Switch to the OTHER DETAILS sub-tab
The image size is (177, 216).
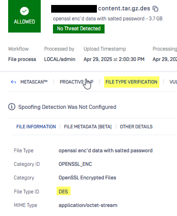coord(136,127)
